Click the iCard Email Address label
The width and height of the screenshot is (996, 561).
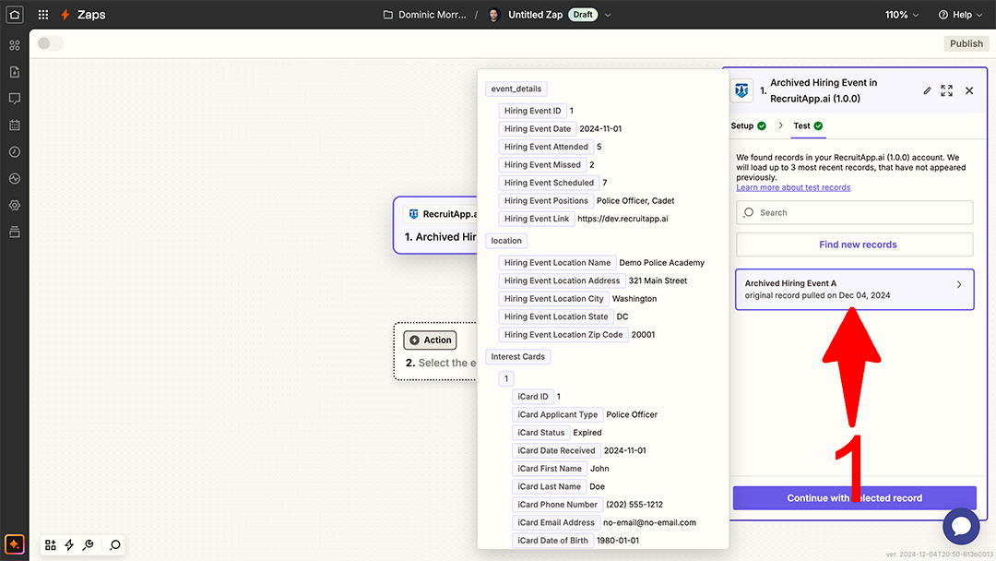(556, 522)
